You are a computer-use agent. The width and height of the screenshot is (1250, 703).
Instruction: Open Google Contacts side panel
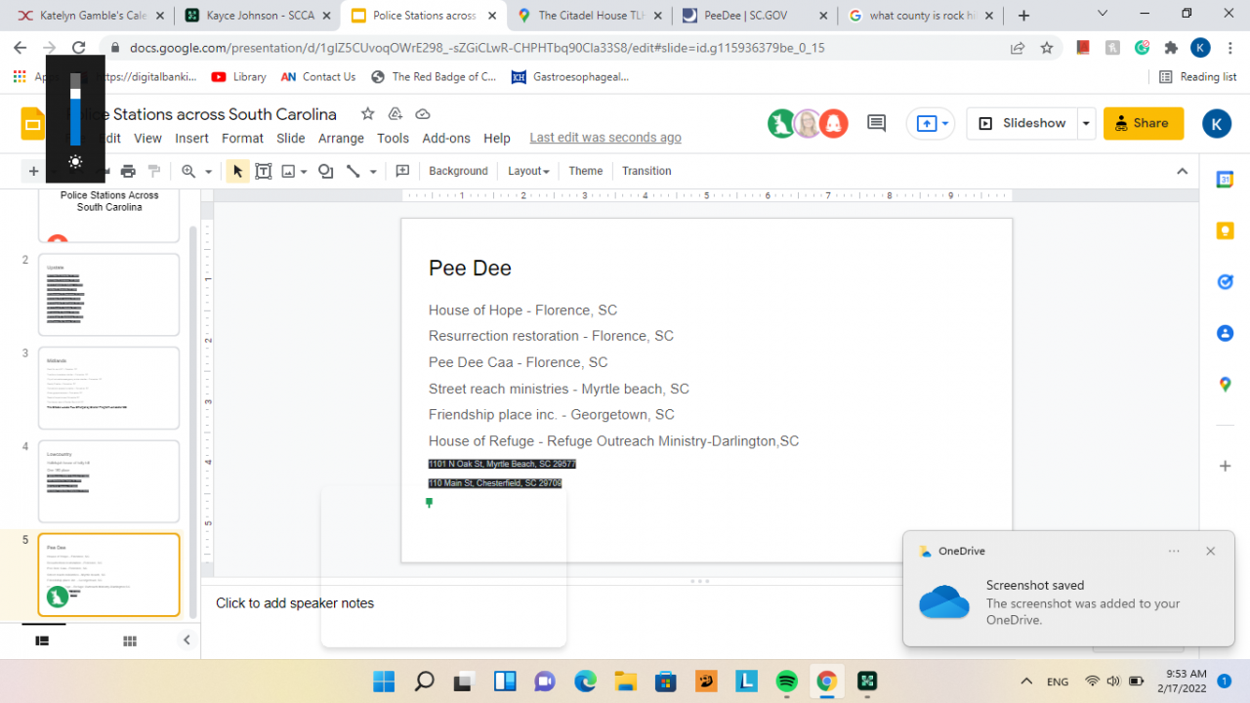[x=1225, y=333]
